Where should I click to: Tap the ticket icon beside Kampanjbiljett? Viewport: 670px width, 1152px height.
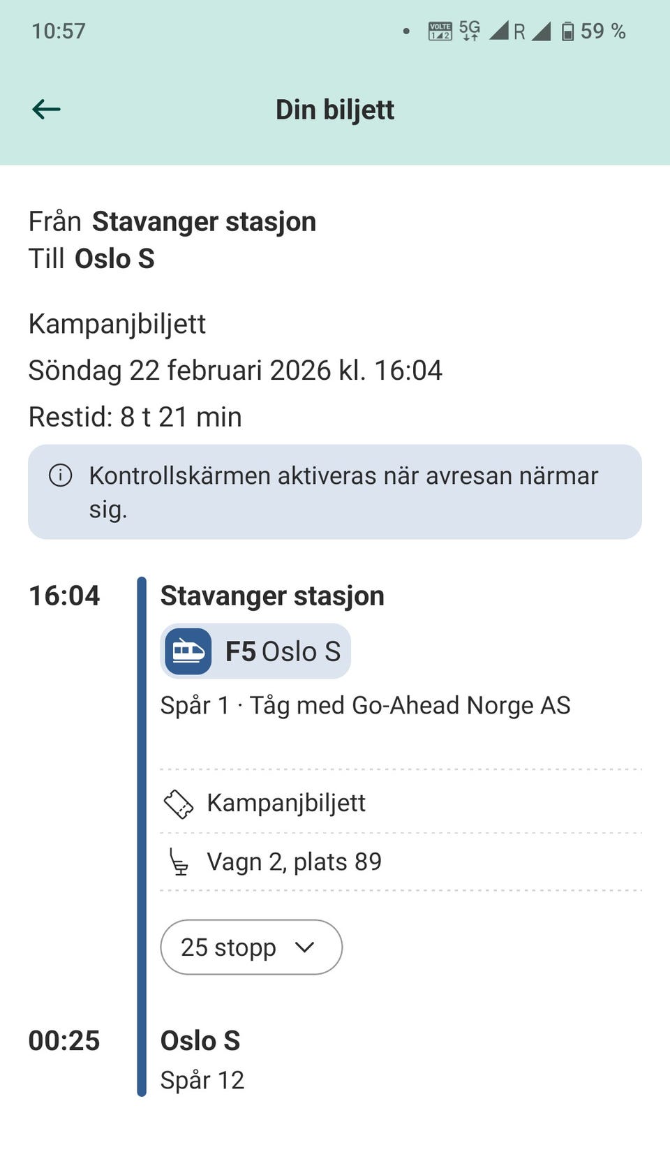[x=179, y=804]
